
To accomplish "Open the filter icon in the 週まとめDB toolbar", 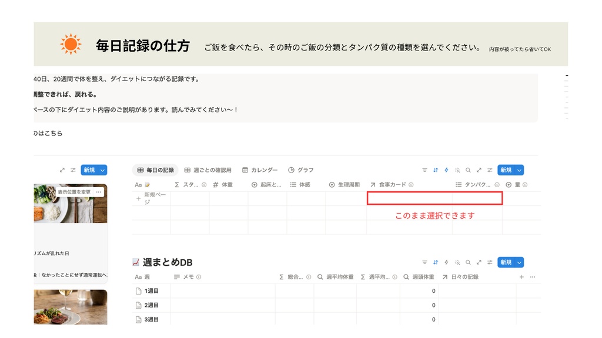I will (424, 262).
